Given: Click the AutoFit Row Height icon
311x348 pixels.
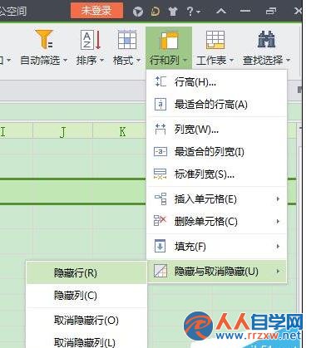Looking at the screenshot, I should coord(160,105).
